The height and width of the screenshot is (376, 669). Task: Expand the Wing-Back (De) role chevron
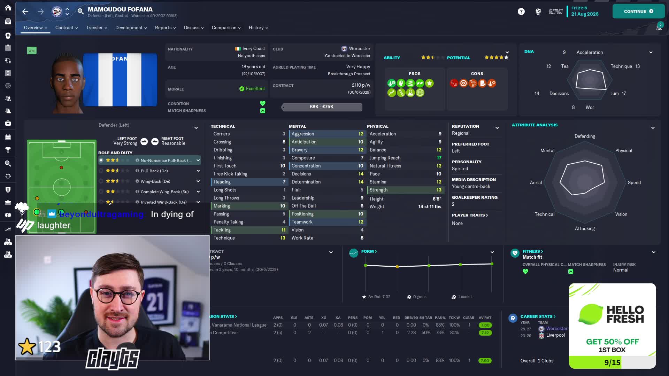click(198, 181)
